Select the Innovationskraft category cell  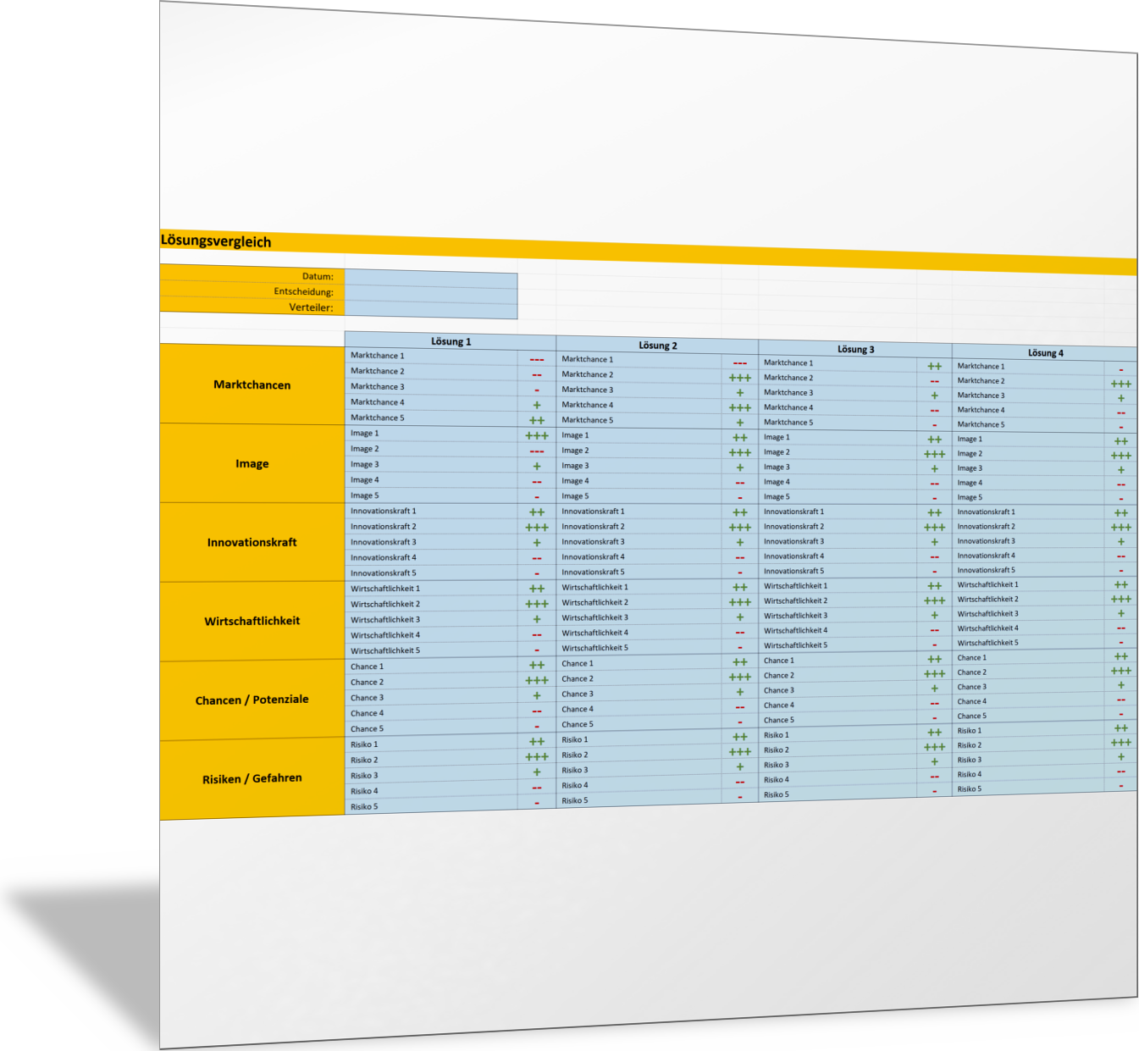click(x=252, y=542)
